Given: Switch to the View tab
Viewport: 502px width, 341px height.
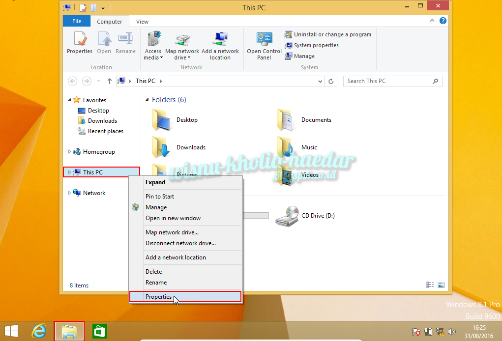Looking at the screenshot, I should (142, 21).
